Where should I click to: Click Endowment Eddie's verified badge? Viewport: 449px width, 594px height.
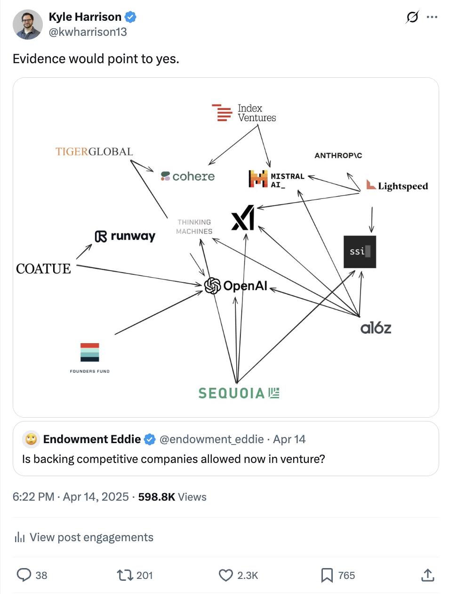pyautogui.click(x=150, y=439)
